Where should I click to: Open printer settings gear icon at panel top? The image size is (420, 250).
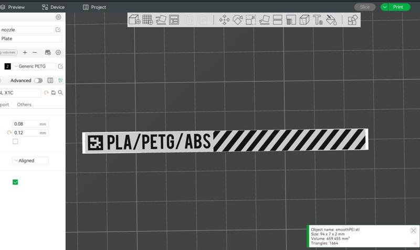point(58,17)
